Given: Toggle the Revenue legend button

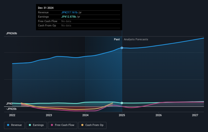Looking at the screenshot, I should tap(14, 125).
